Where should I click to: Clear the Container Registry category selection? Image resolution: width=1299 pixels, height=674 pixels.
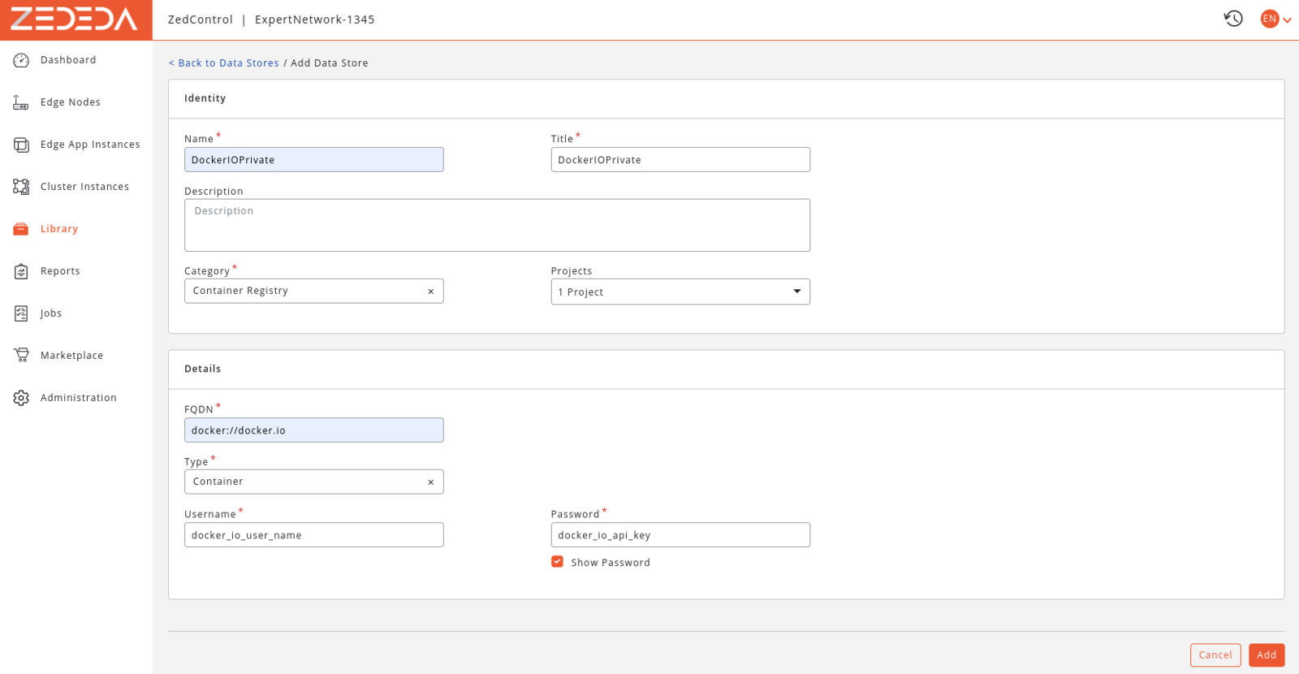tap(430, 292)
